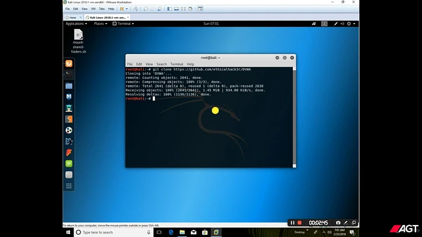Image resolution: width=422 pixels, height=237 pixels.
Task: Take a screenshot with recorder camera icon
Action: click(338, 223)
